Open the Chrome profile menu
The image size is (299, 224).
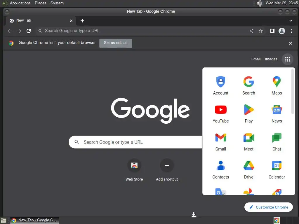coord(282,31)
